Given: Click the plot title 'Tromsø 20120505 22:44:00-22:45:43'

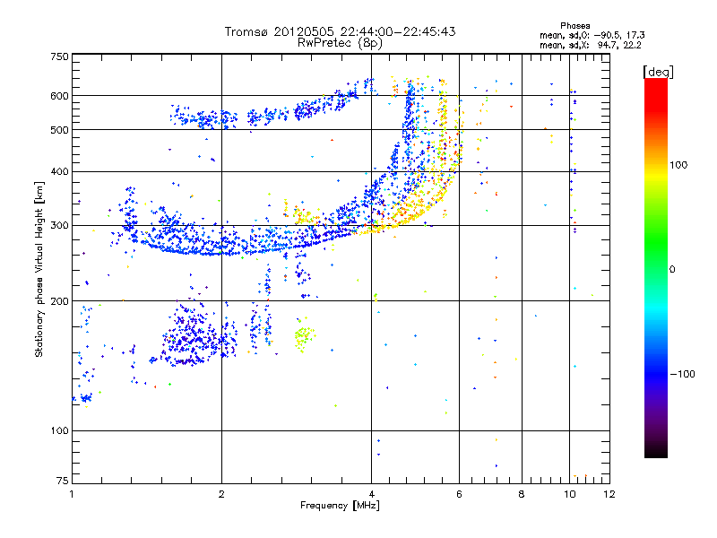Looking at the screenshot, I should (x=340, y=31).
